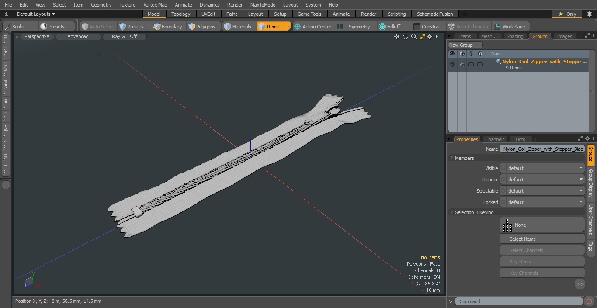Open the Render dropdown set to default

click(542, 180)
